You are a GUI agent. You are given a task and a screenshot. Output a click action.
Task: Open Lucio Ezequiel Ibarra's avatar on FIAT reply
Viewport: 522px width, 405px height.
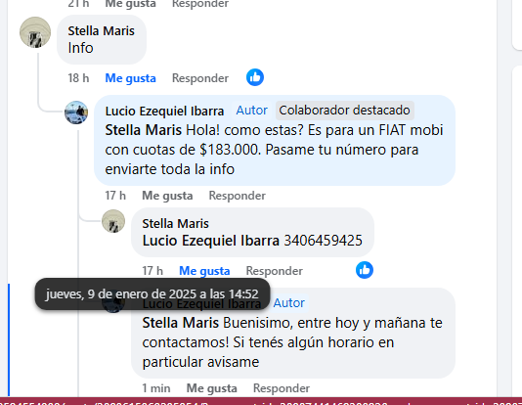76,112
